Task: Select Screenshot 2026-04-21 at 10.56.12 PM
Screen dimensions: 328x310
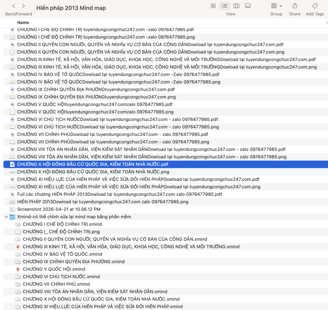Action: (x=59, y=209)
